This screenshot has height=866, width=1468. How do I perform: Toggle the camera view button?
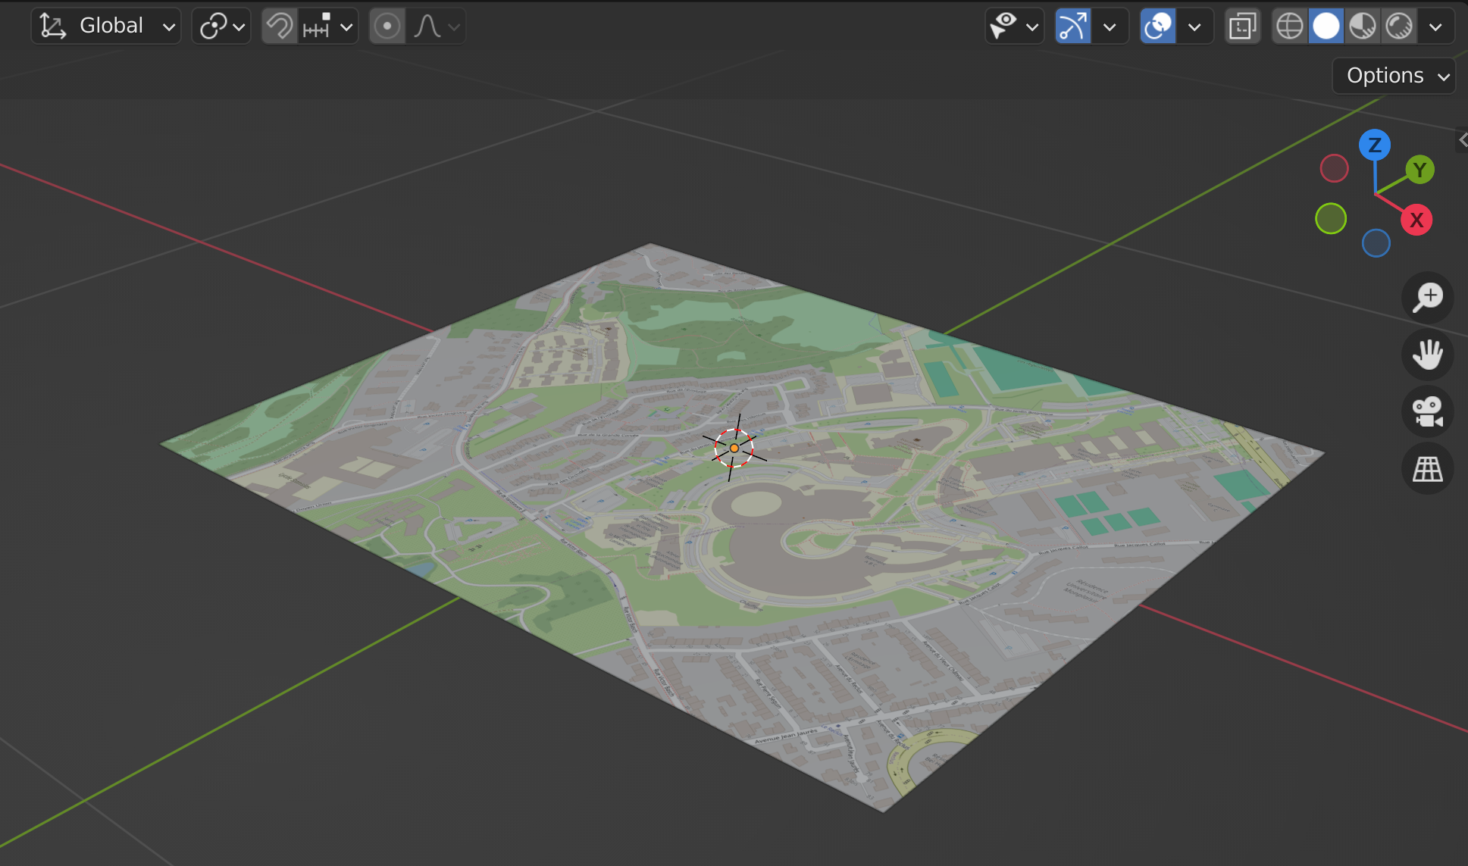(x=1428, y=412)
